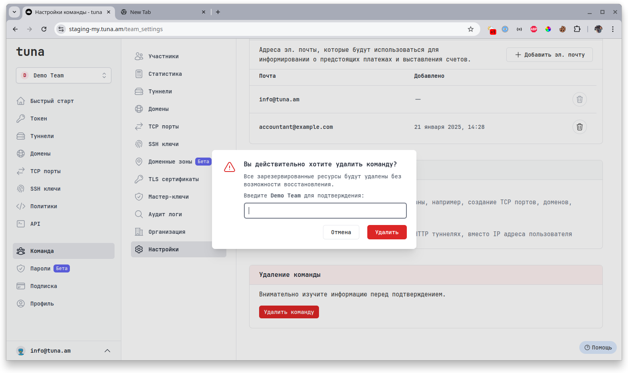Open Аудит логи in team menu
This screenshot has height=373, width=628.
(165, 214)
